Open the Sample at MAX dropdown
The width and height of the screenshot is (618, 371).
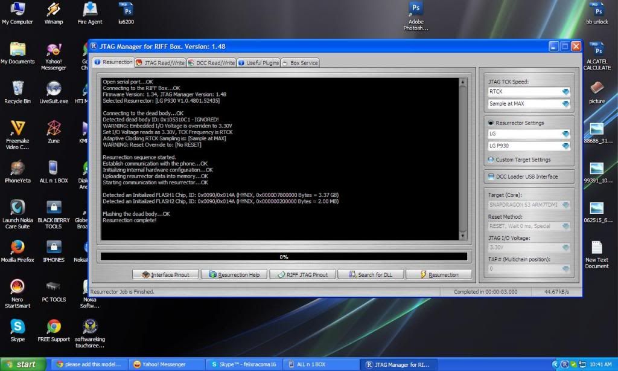pyautogui.click(x=529, y=103)
